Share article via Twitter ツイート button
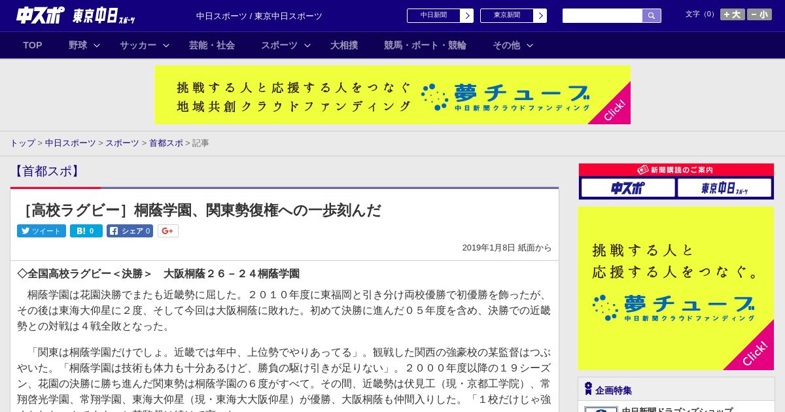 [x=41, y=231]
